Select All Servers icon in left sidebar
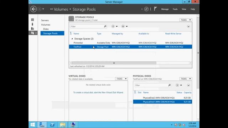The image size is (228, 128). click(32, 28)
